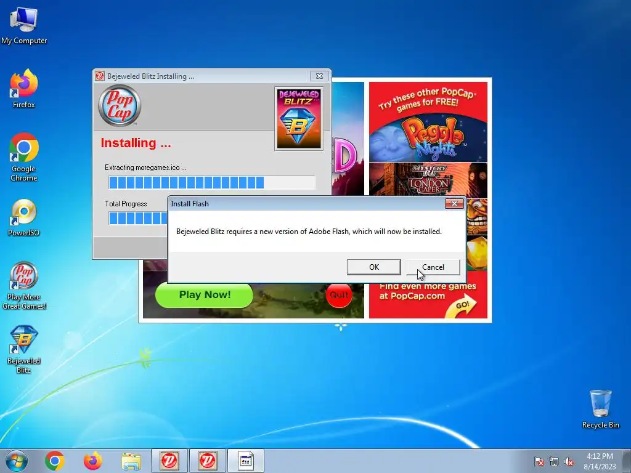Click the Installing ... red heading
The image size is (631, 473).
pyautogui.click(x=136, y=143)
